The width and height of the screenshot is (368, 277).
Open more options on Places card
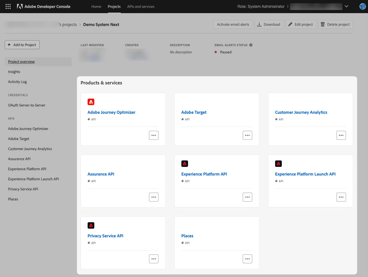click(247, 259)
